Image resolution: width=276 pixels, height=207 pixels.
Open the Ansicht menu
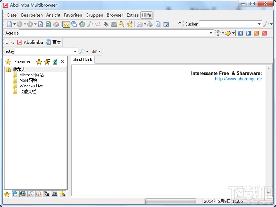[x=53, y=15]
